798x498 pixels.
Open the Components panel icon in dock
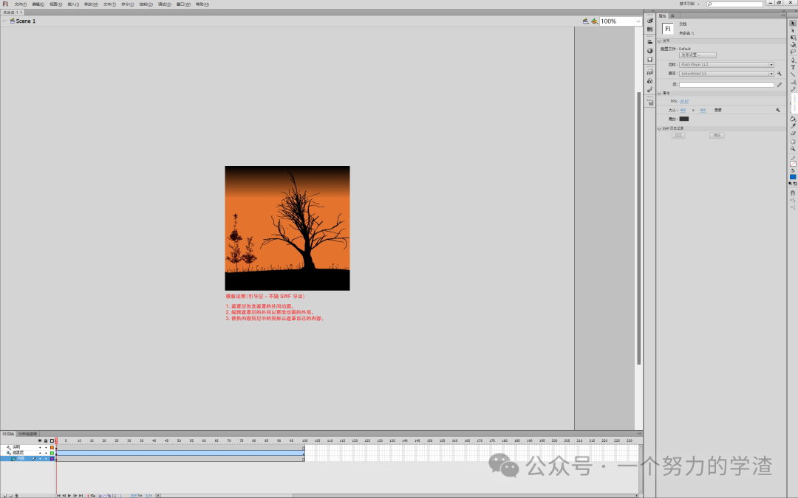(650, 81)
